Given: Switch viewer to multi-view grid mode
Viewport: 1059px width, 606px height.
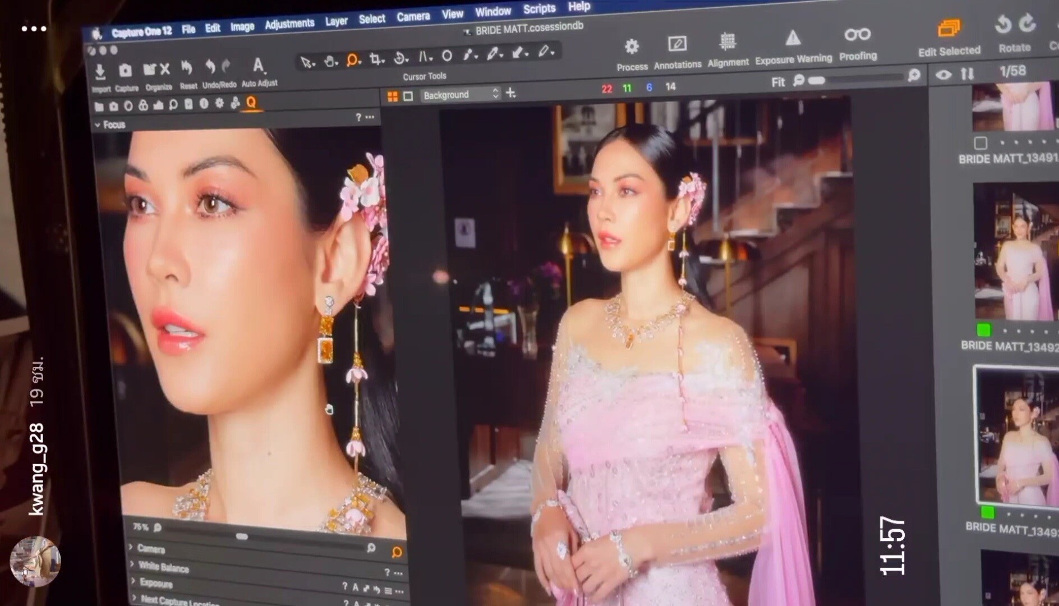Looking at the screenshot, I should pyautogui.click(x=393, y=97).
